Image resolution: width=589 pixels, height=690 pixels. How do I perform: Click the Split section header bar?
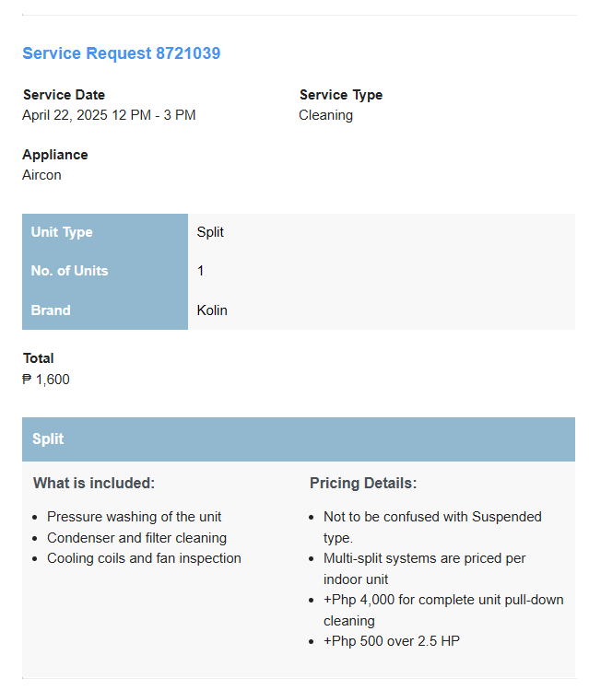[x=299, y=439]
